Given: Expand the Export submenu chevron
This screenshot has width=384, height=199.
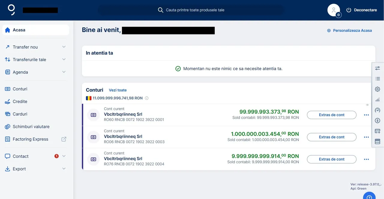Looking at the screenshot, I should click(x=64, y=169).
